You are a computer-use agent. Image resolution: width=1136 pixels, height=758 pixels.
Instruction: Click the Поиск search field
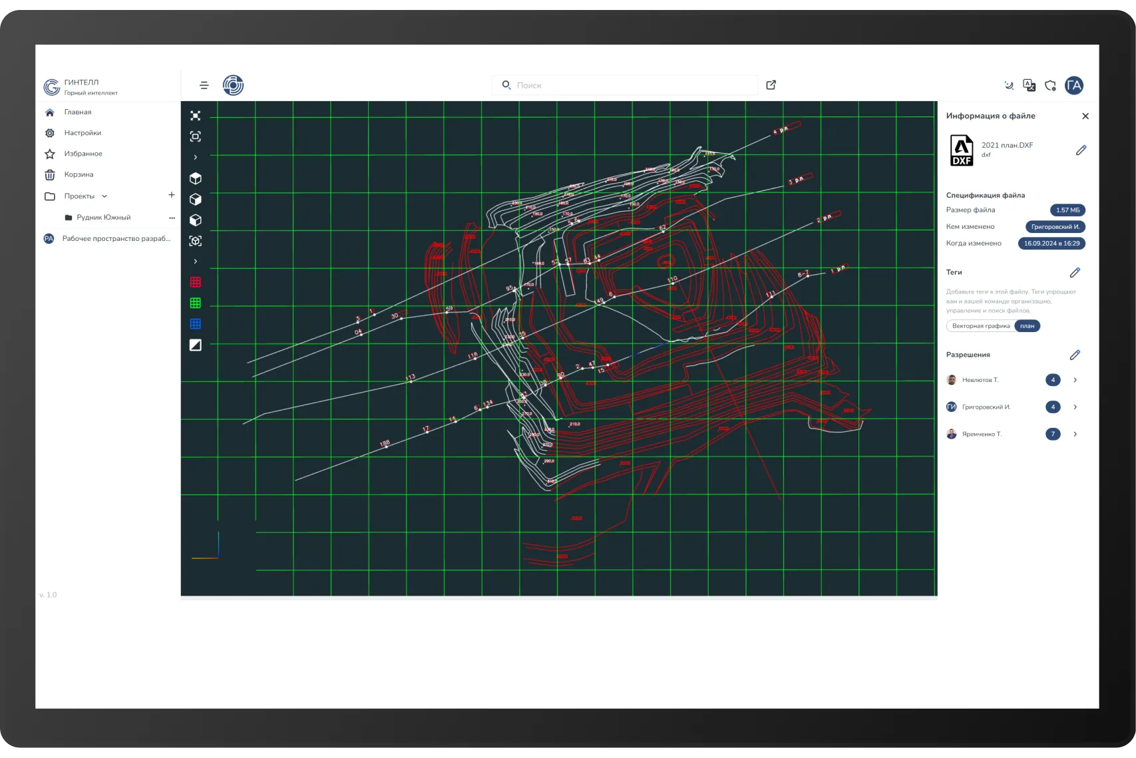click(632, 85)
